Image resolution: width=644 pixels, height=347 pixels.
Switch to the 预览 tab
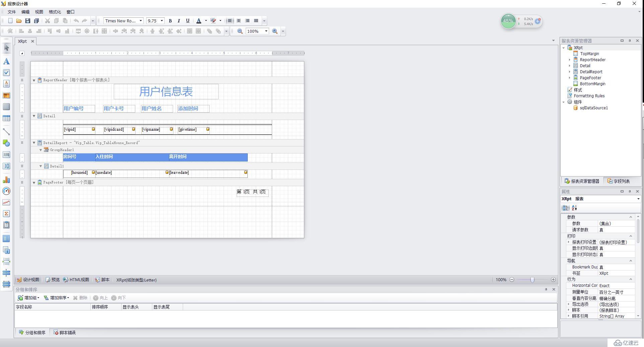pos(53,280)
